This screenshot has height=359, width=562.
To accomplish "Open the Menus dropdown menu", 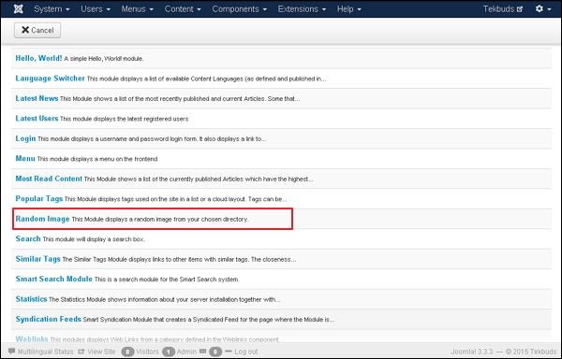I will pyautogui.click(x=138, y=9).
